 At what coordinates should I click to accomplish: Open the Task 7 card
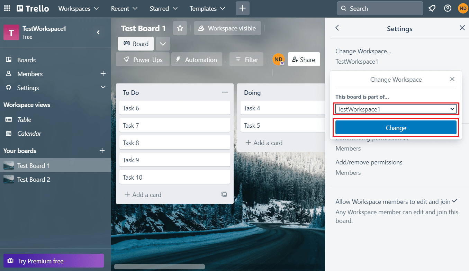(175, 125)
